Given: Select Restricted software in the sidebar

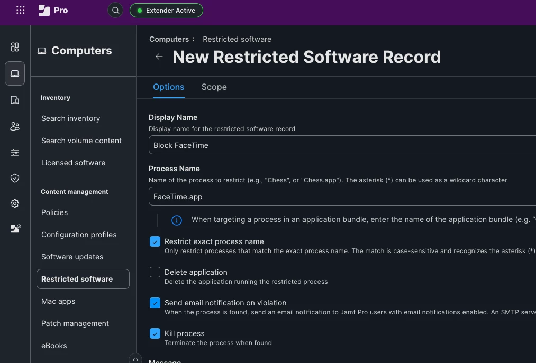Looking at the screenshot, I should tap(83, 279).
